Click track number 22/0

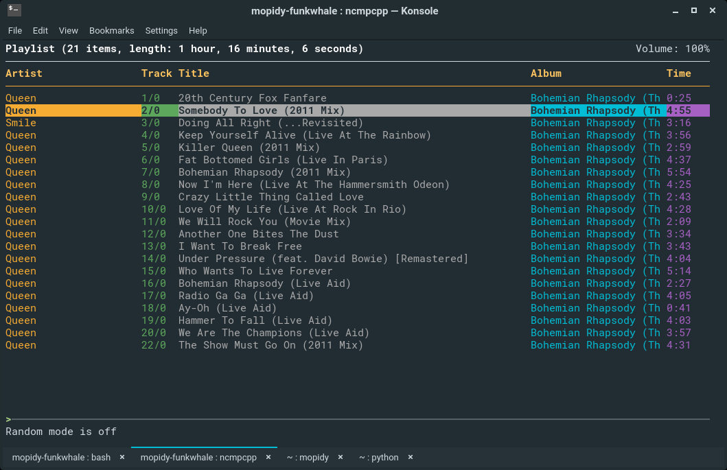pyautogui.click(x=154, y=345)
